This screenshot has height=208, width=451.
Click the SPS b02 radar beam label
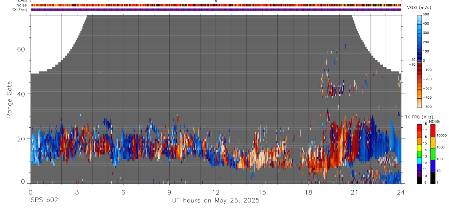click(x=44, y=200)
